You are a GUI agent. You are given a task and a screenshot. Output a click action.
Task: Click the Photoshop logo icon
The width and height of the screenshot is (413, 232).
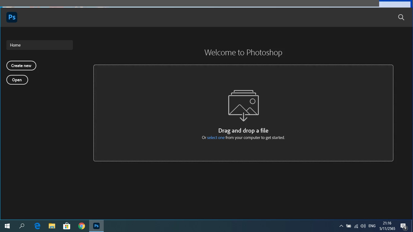coord(12,17)
